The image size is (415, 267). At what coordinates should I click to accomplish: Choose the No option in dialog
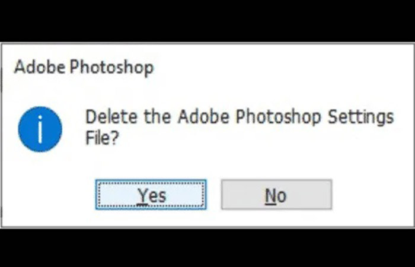pyautogui.click(x=276, y=195)
